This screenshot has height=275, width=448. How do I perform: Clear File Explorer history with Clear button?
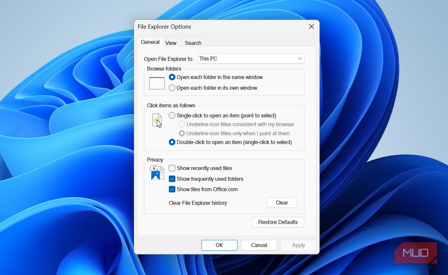click(x=282, y=203)
